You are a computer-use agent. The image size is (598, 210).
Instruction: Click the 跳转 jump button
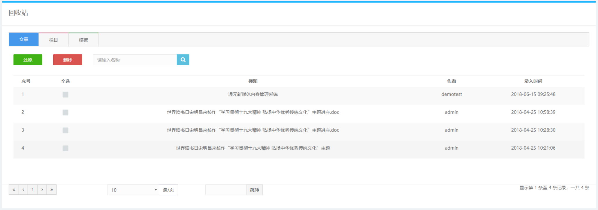point(254,190)
